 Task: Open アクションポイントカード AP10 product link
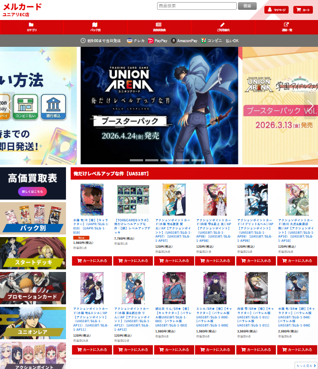296,230
